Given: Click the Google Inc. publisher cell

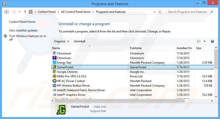Looking at the screenshot, I should point(137,72).
